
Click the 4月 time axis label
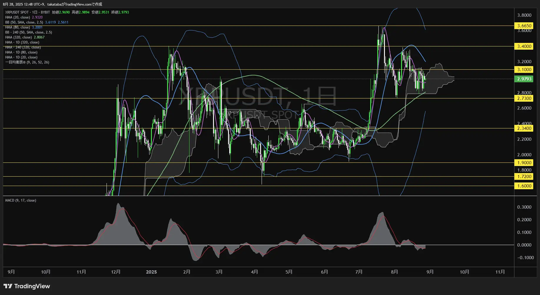click(255, 272)
